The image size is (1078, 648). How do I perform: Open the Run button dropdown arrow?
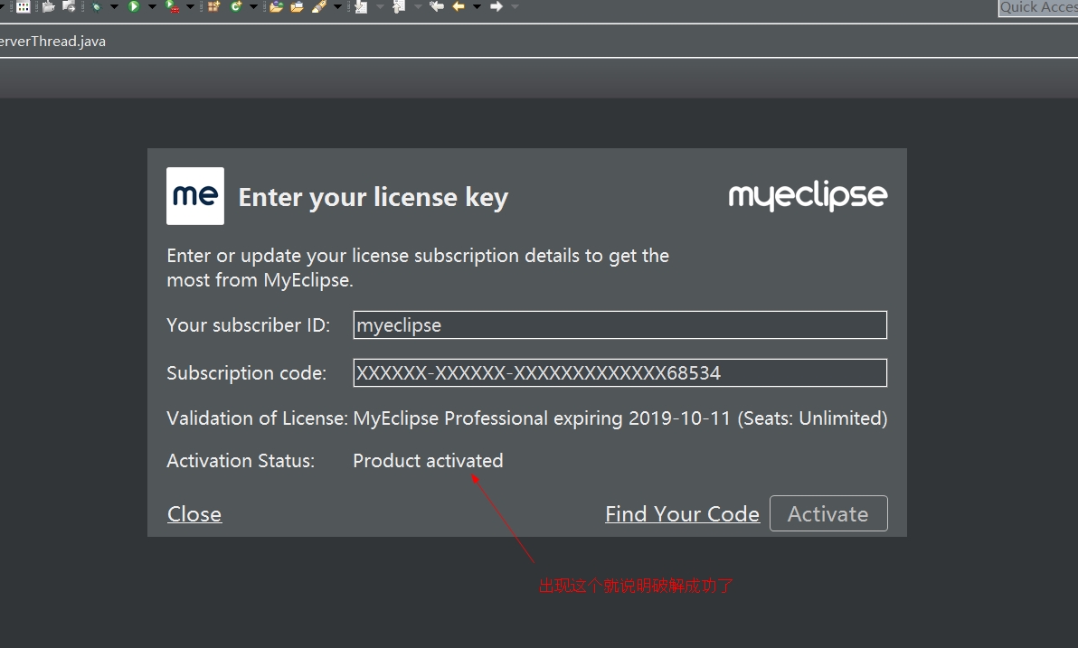[x=152, y=7]
